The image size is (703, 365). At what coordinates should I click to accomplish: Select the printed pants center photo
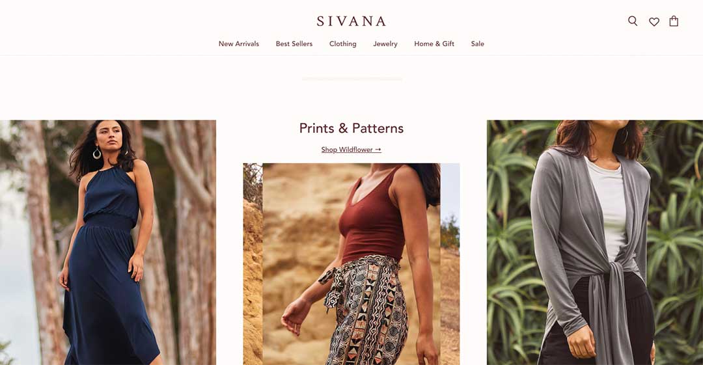pos(351,264)
